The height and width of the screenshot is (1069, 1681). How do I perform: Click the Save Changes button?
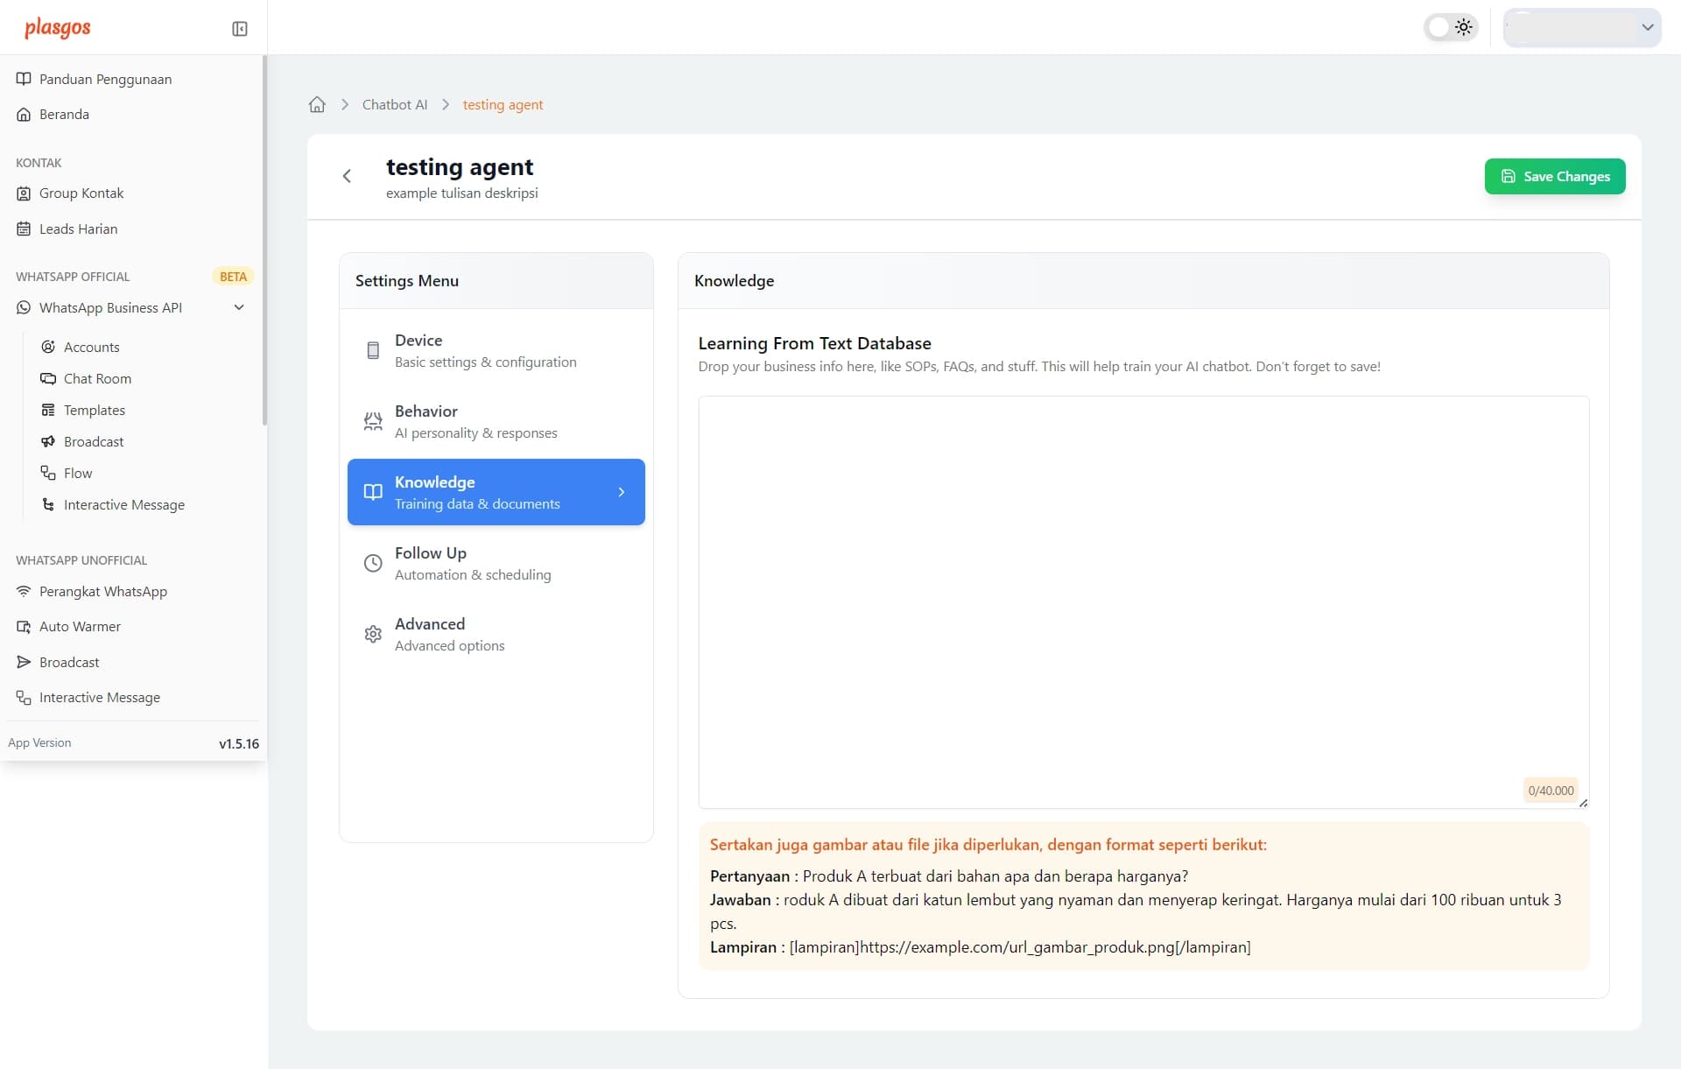tap(1554, 176)
